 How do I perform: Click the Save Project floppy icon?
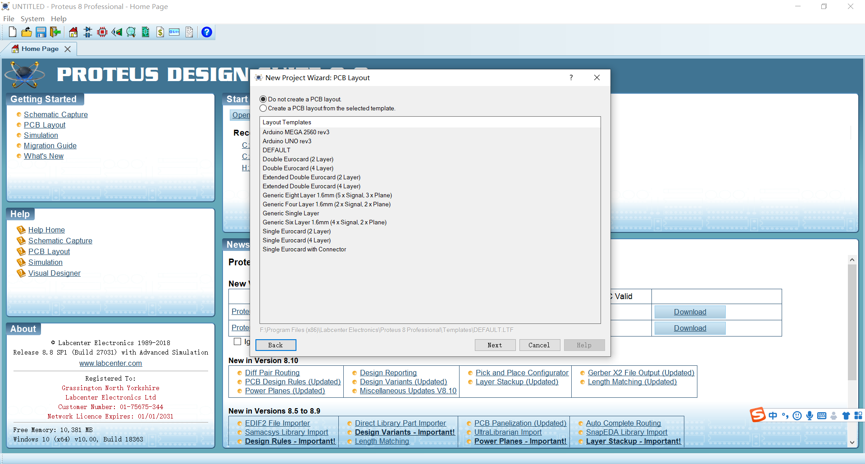tap(41, 32)
